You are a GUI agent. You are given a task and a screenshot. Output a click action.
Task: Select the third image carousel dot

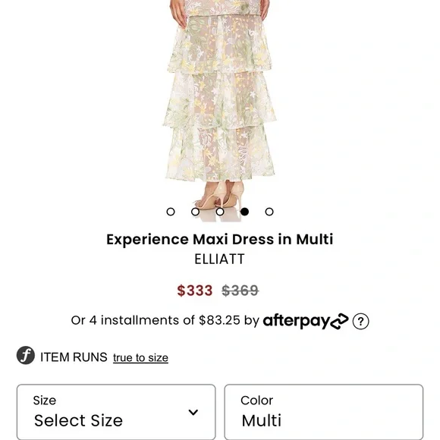point(220,212)
